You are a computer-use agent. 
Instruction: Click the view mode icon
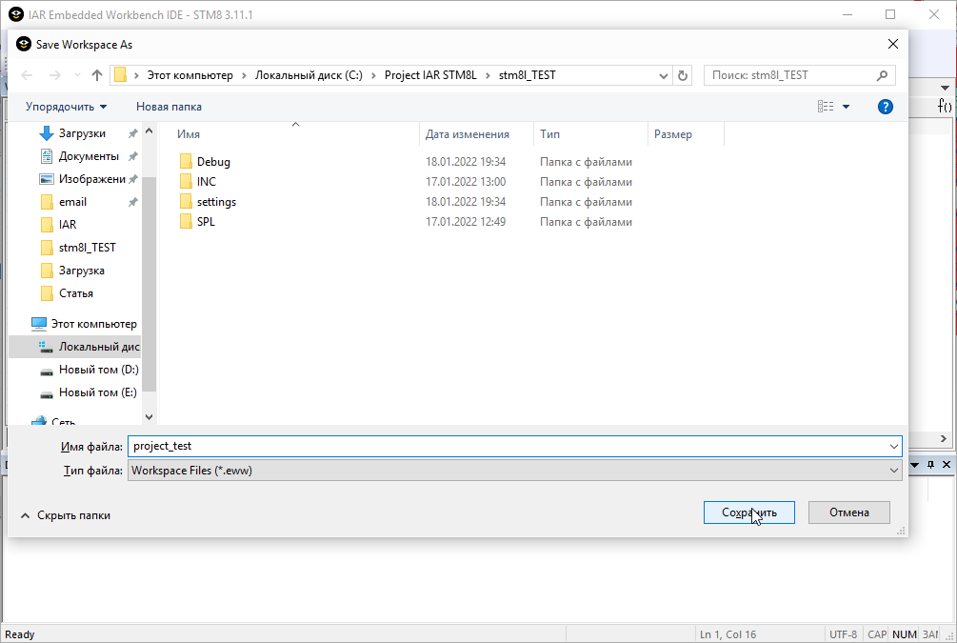[826, 107]
